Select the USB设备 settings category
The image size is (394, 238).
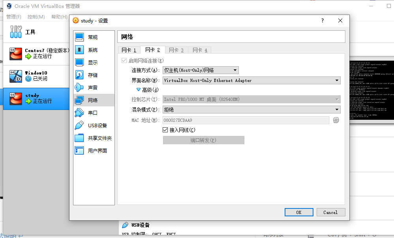94,125
